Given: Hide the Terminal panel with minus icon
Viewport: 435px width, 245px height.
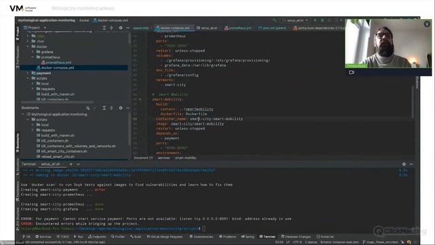Looking at the screenshot, I should pos(411,164).
